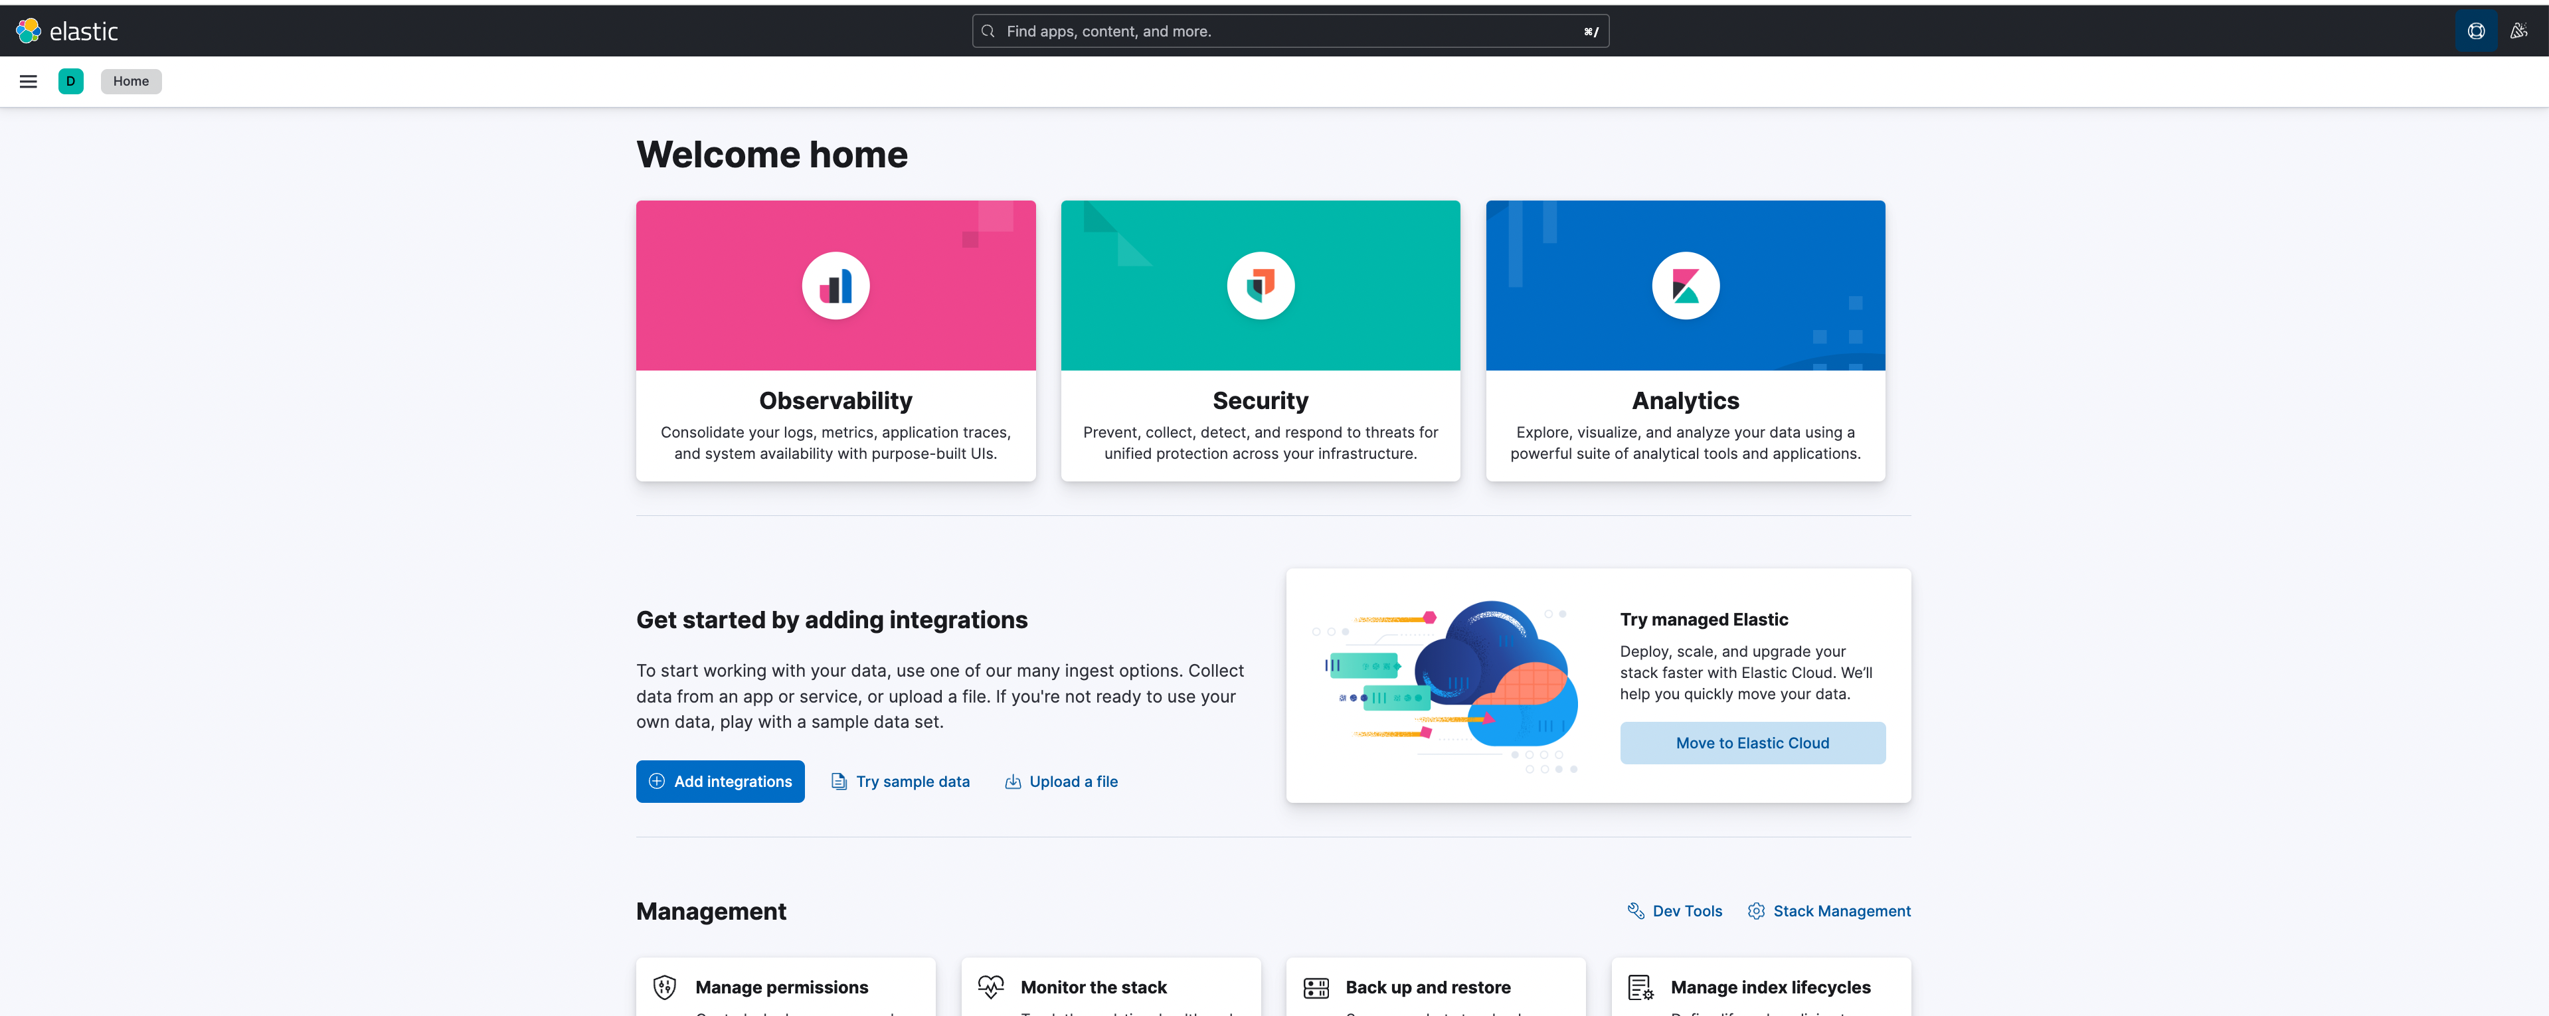Click the Back up and restore icon
The height and width of the screenshot is (1016, 2549).
(1316, 987)
